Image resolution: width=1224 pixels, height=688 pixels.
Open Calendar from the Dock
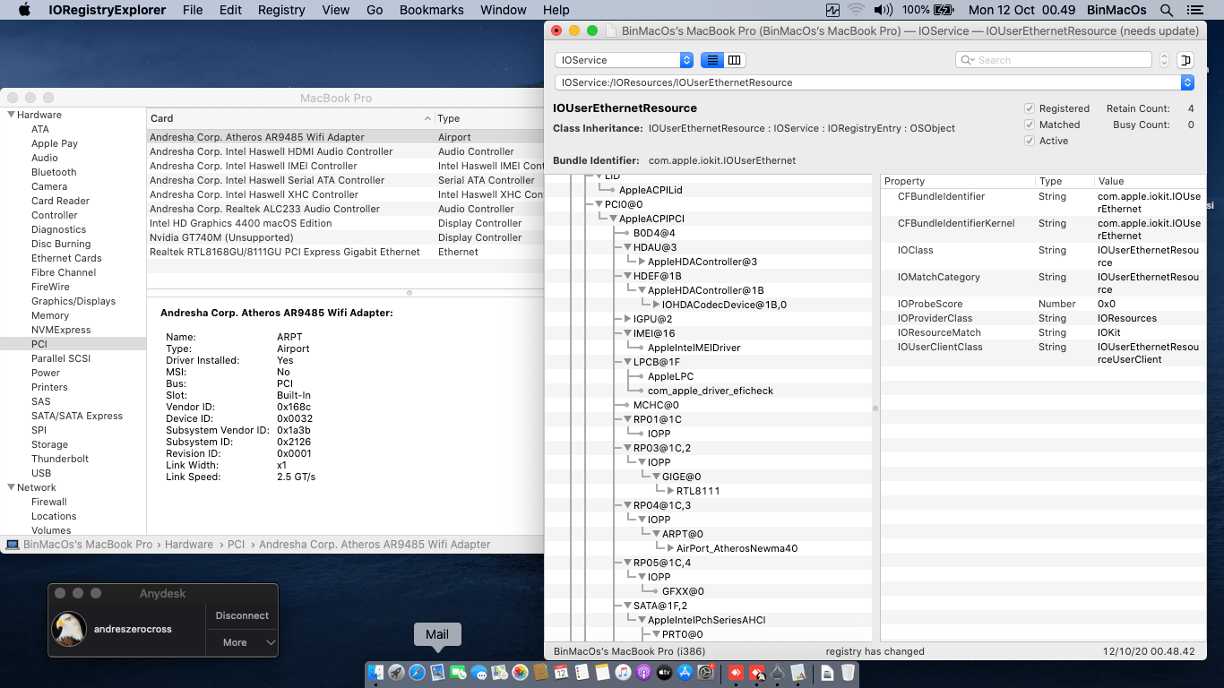562,672
